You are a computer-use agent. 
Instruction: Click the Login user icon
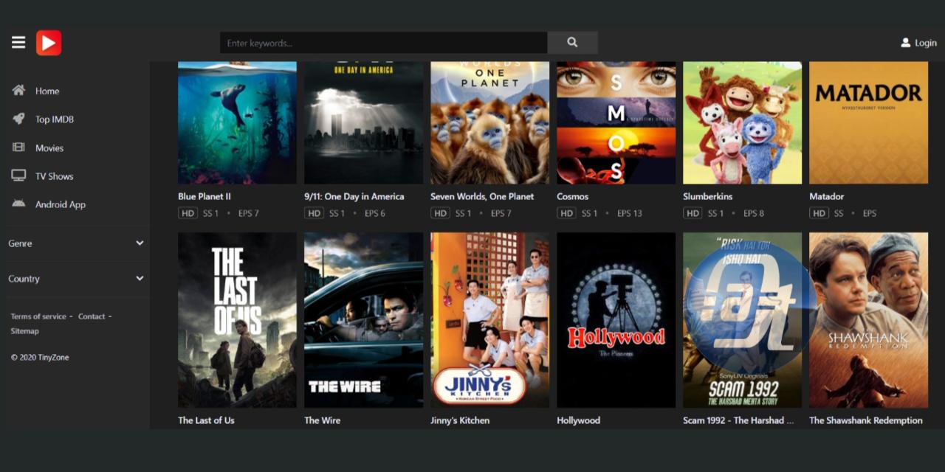[x=906, y=43]
